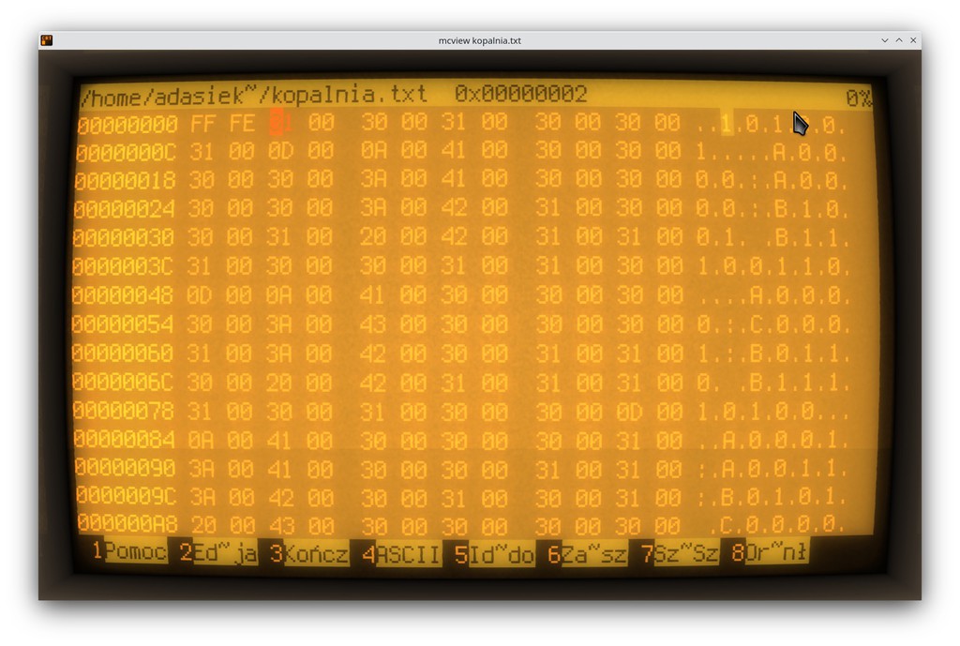
Task: Maximize the mcview kopalnia.txt window
Action: (899, 40)
